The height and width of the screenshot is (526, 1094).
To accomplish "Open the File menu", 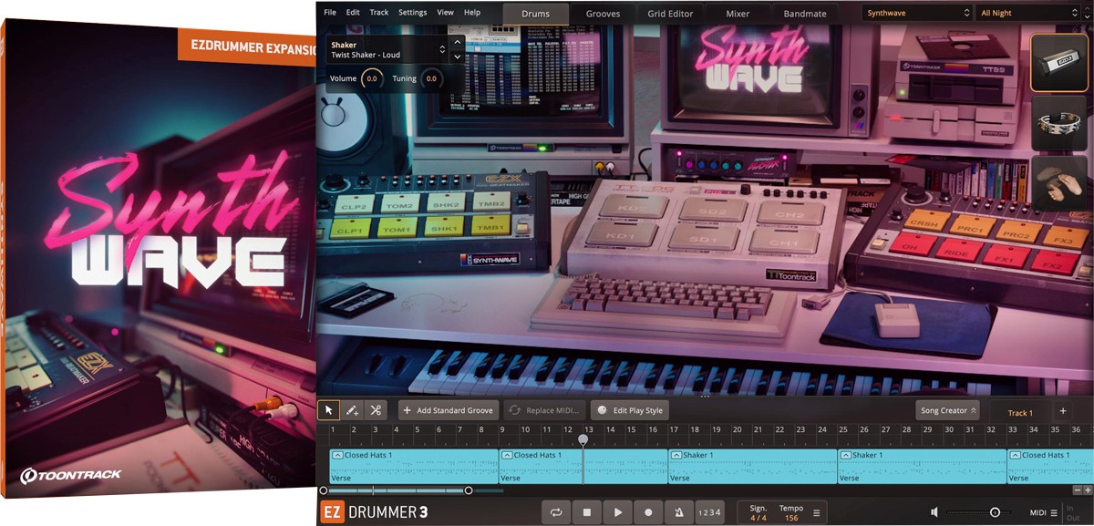I will pyautogui.click(x=329, y=13).
